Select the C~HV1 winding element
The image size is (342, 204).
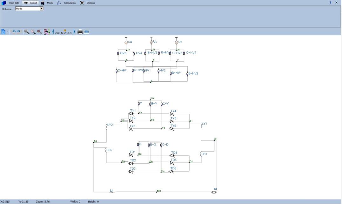[x=117, y=71]
